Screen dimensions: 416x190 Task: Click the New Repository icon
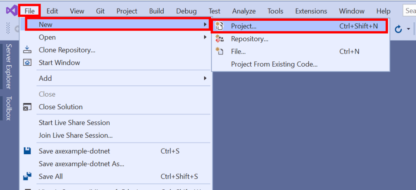(x=219, y=39)
